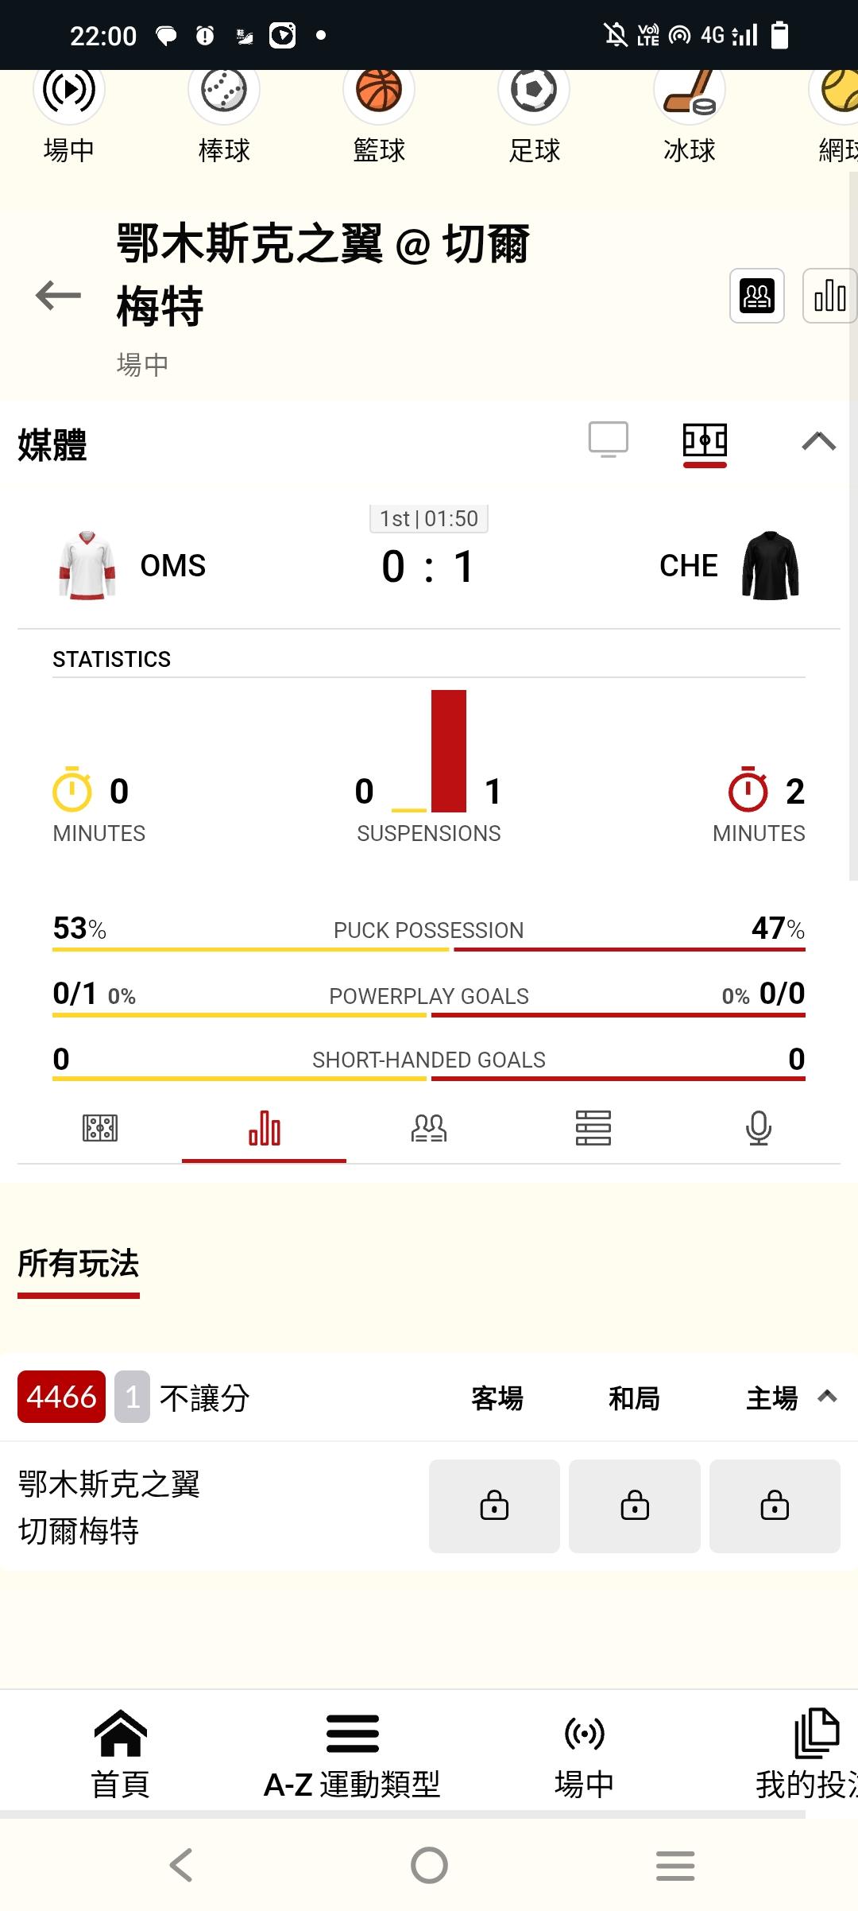Open the microphone commentary tab
Image resolution: width=858 pixels, height=1911 pixels.
pos(758,1128)
